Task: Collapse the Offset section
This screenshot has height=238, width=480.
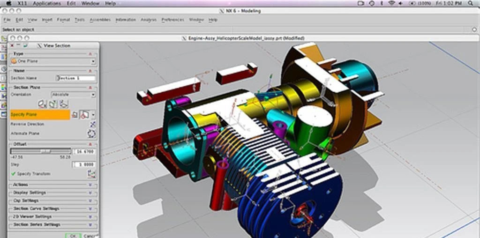Action: (x=90, y=144)
